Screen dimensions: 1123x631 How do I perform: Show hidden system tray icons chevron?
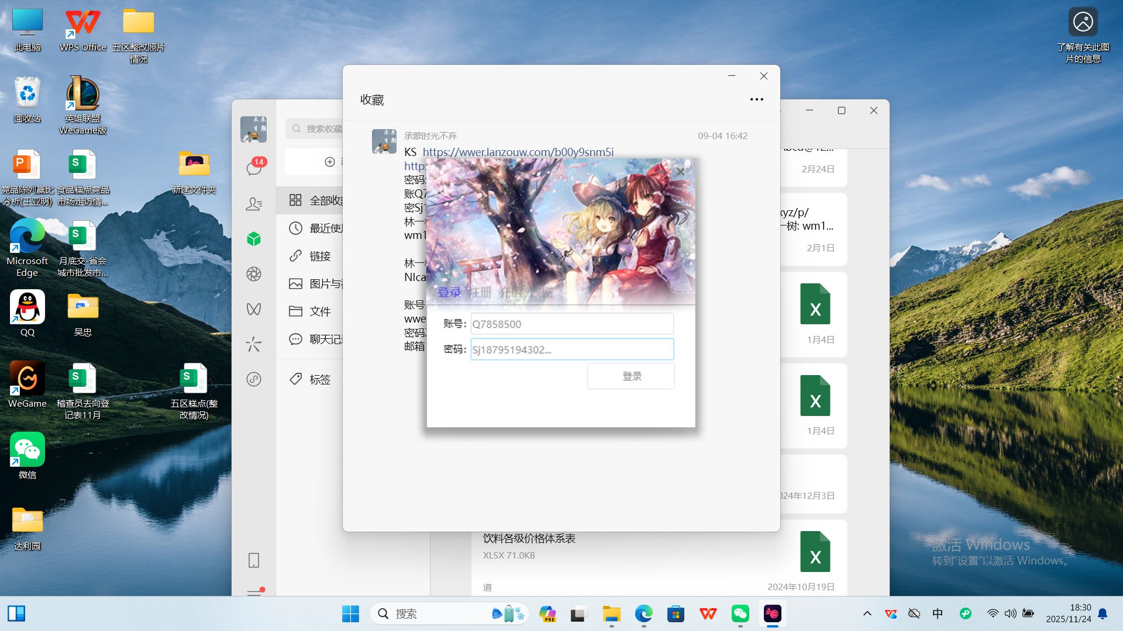pos(867,613)
